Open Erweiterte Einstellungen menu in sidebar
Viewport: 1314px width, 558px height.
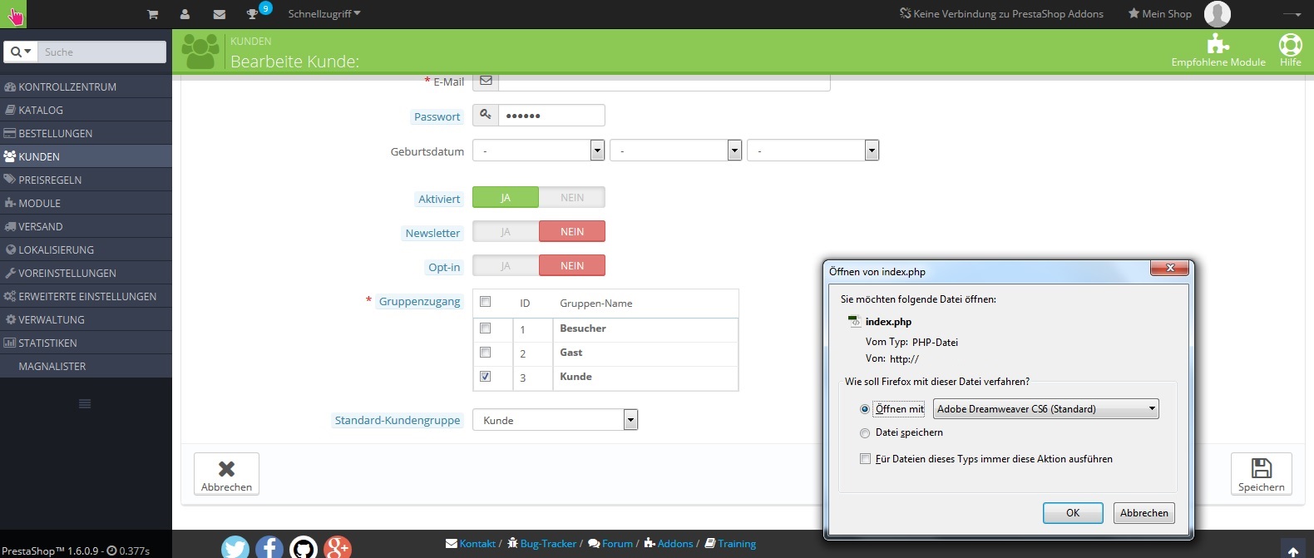(x=86, y=296)
